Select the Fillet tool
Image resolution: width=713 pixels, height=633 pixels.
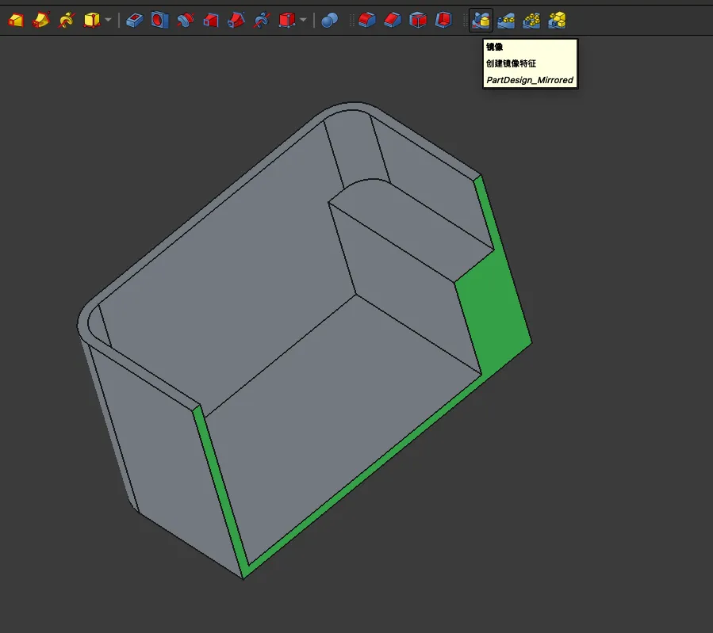coord(366,20)
